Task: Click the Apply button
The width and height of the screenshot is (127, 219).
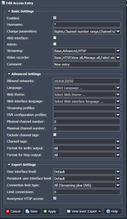Action: 51,211
